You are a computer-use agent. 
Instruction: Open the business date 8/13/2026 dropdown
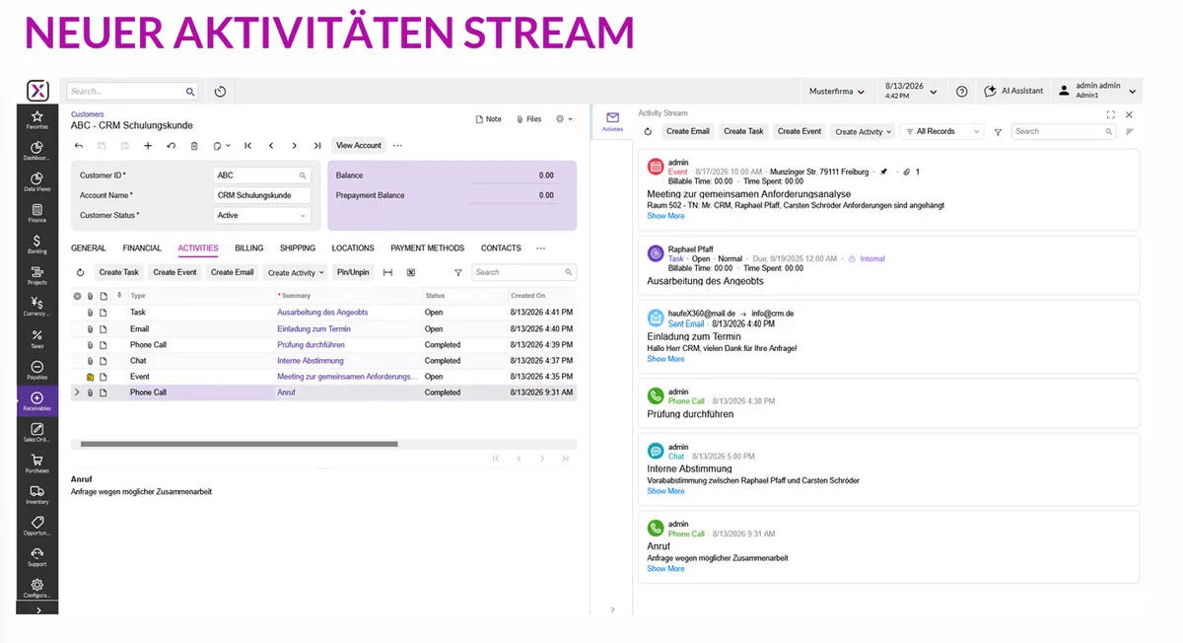tap(912, 91)
